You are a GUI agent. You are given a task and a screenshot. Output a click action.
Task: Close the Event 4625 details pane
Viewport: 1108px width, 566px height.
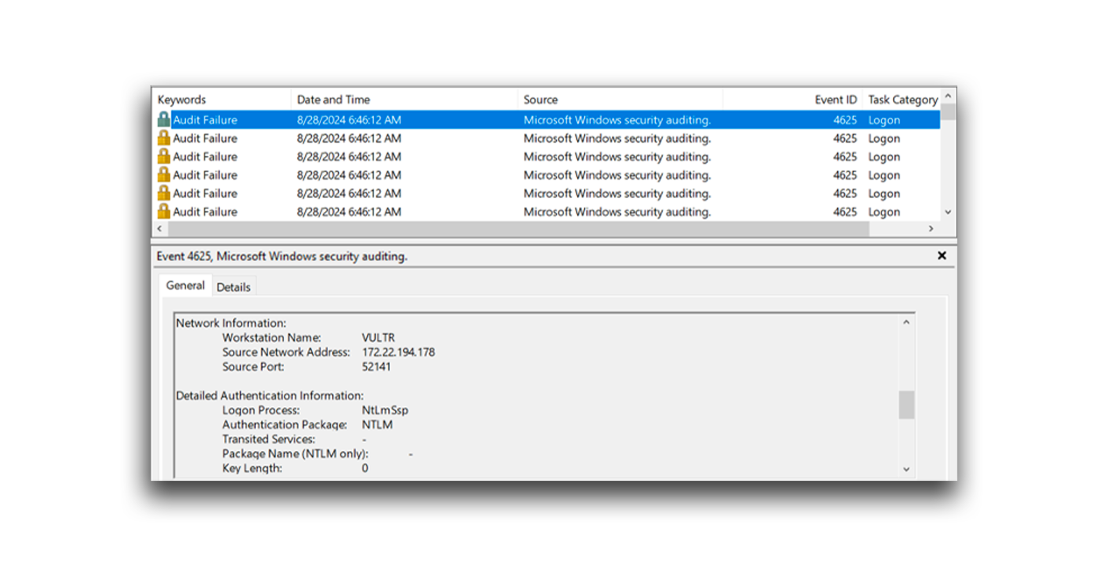[942, 255]
